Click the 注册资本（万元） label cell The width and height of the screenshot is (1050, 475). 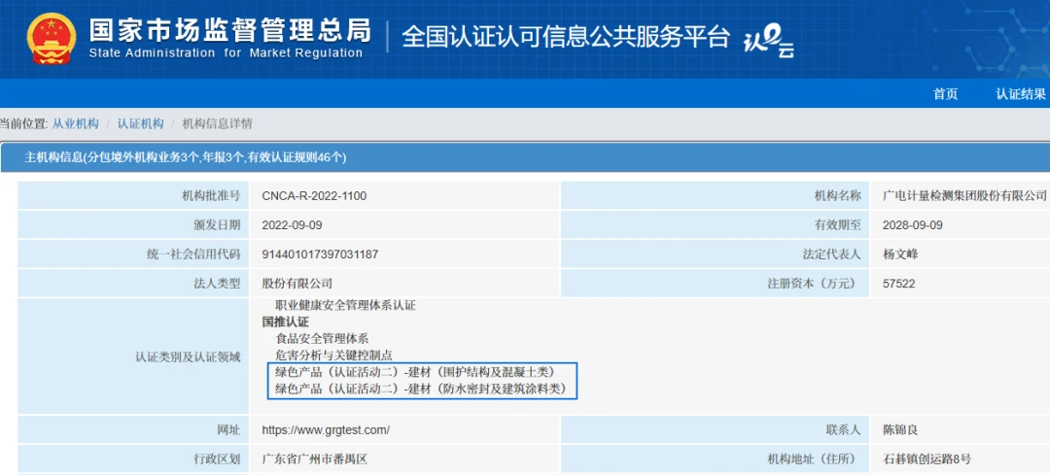[x=717, y=284]
